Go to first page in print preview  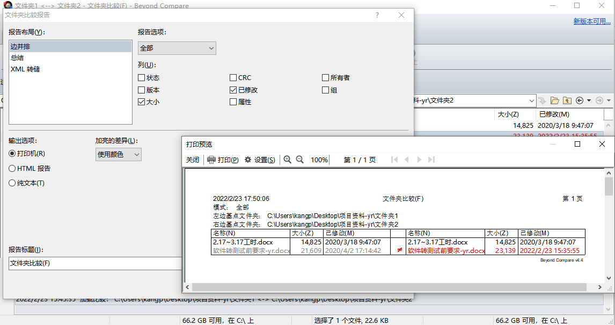click(394, 160)
